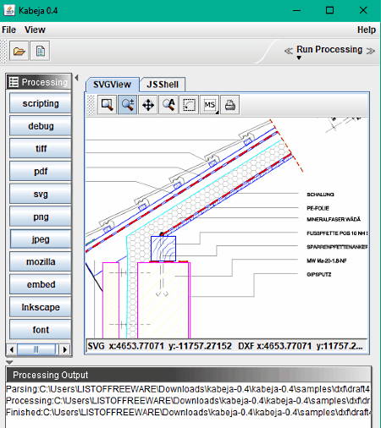Click the left double chevron by Run Processing

click(289, 51)
